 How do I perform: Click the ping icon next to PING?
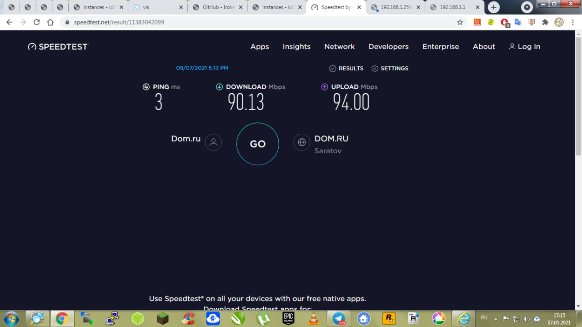(146, 87)
